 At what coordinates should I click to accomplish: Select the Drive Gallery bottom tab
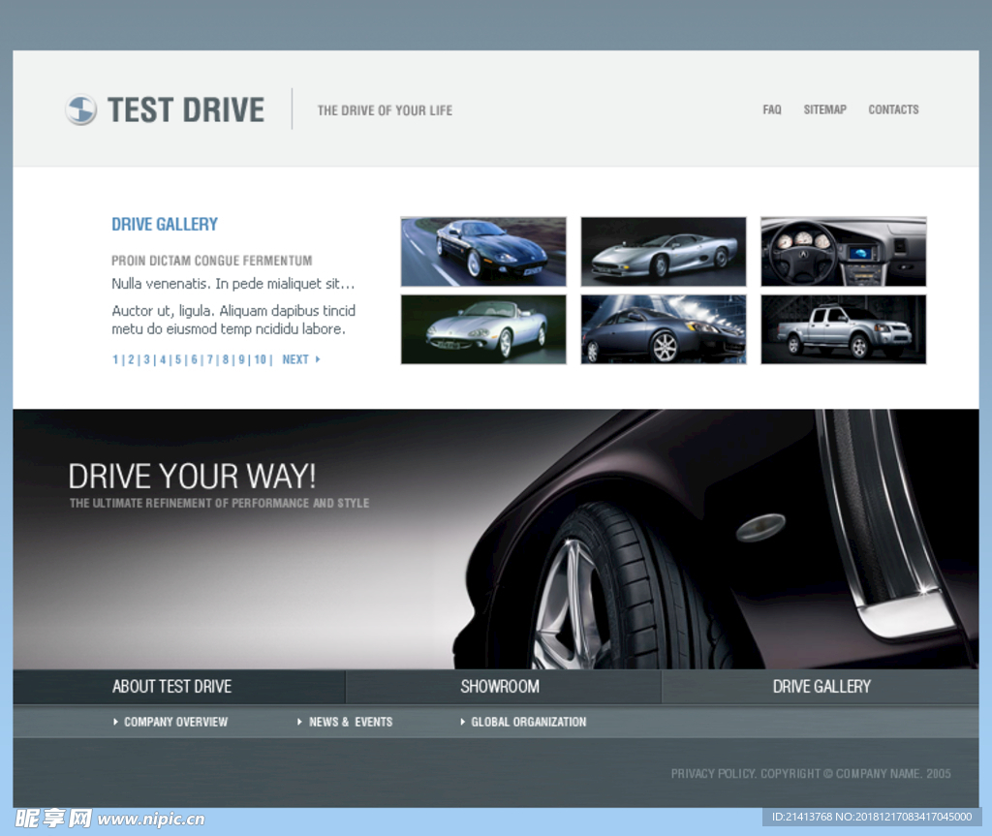821,687
